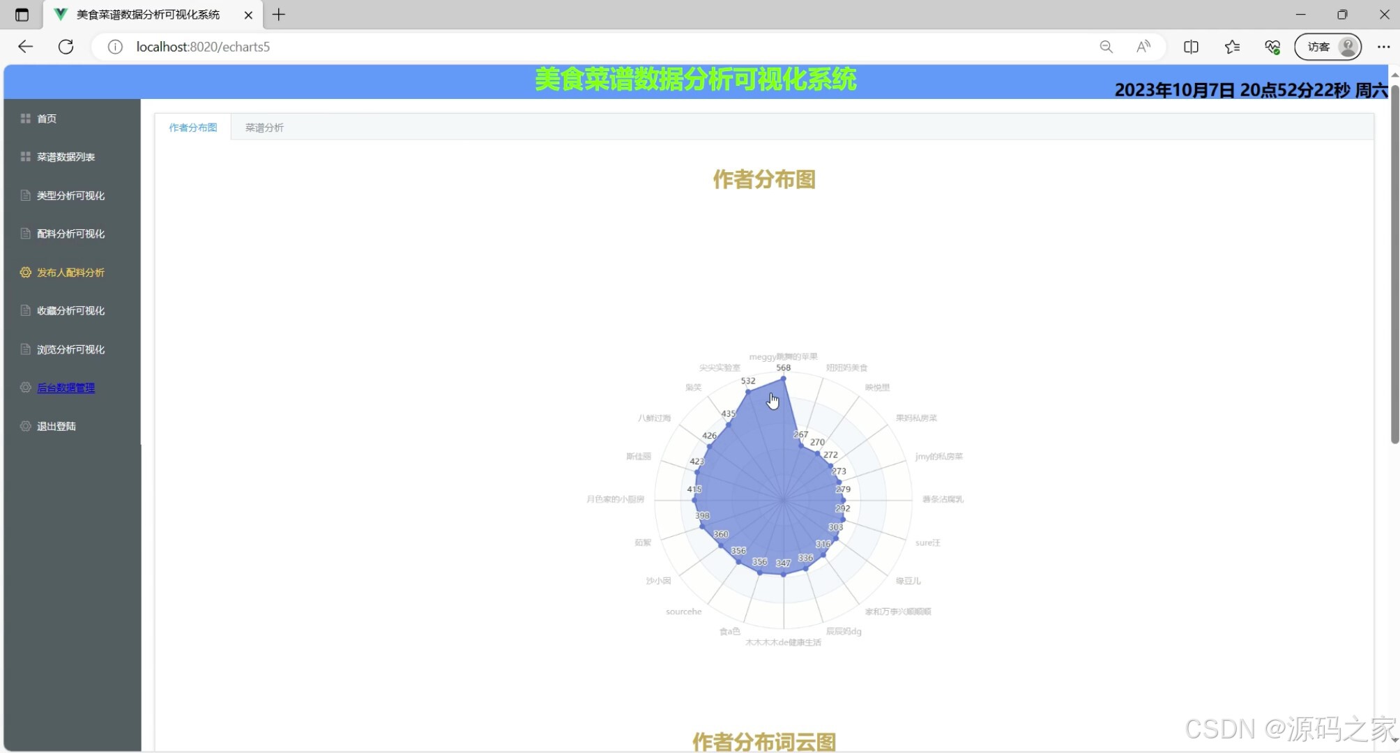
Task: Select the 发布人配料分析 gear icon
Action: [x=25, y=272]
